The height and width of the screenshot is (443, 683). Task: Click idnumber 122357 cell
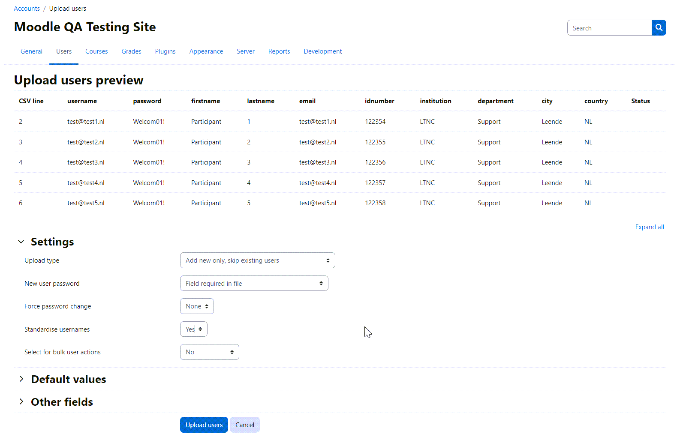pyautogui.click(x=375, y=183)
